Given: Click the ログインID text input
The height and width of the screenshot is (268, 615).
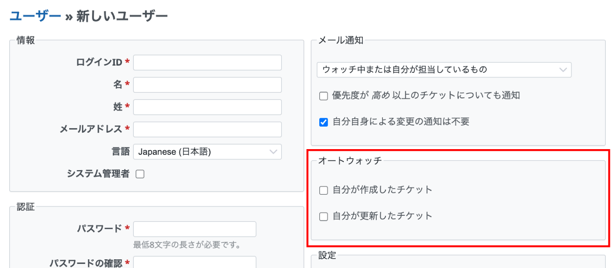Looking at the screenshot, I should tap(207, 63).
